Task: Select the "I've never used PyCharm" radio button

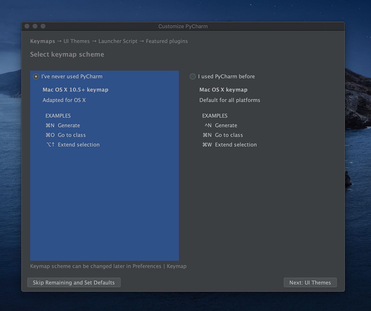Action: (36, 77)
